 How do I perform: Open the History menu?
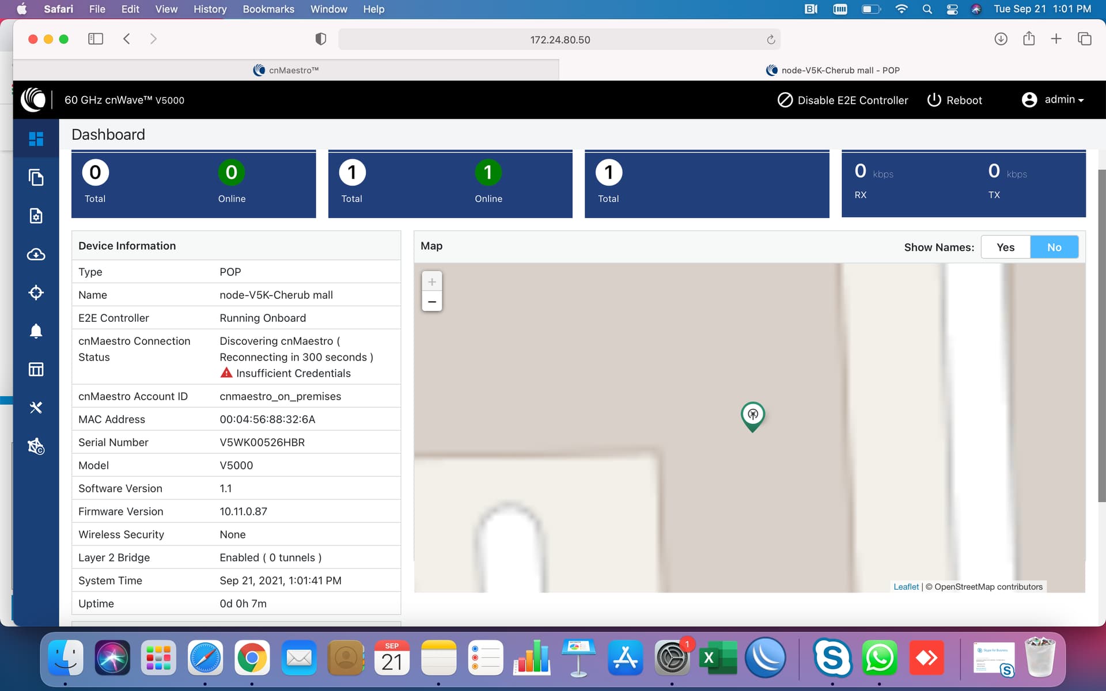click(x=210, y=9)
